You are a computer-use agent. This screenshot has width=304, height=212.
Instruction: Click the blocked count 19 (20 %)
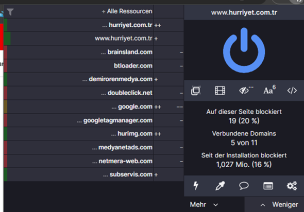244,121
